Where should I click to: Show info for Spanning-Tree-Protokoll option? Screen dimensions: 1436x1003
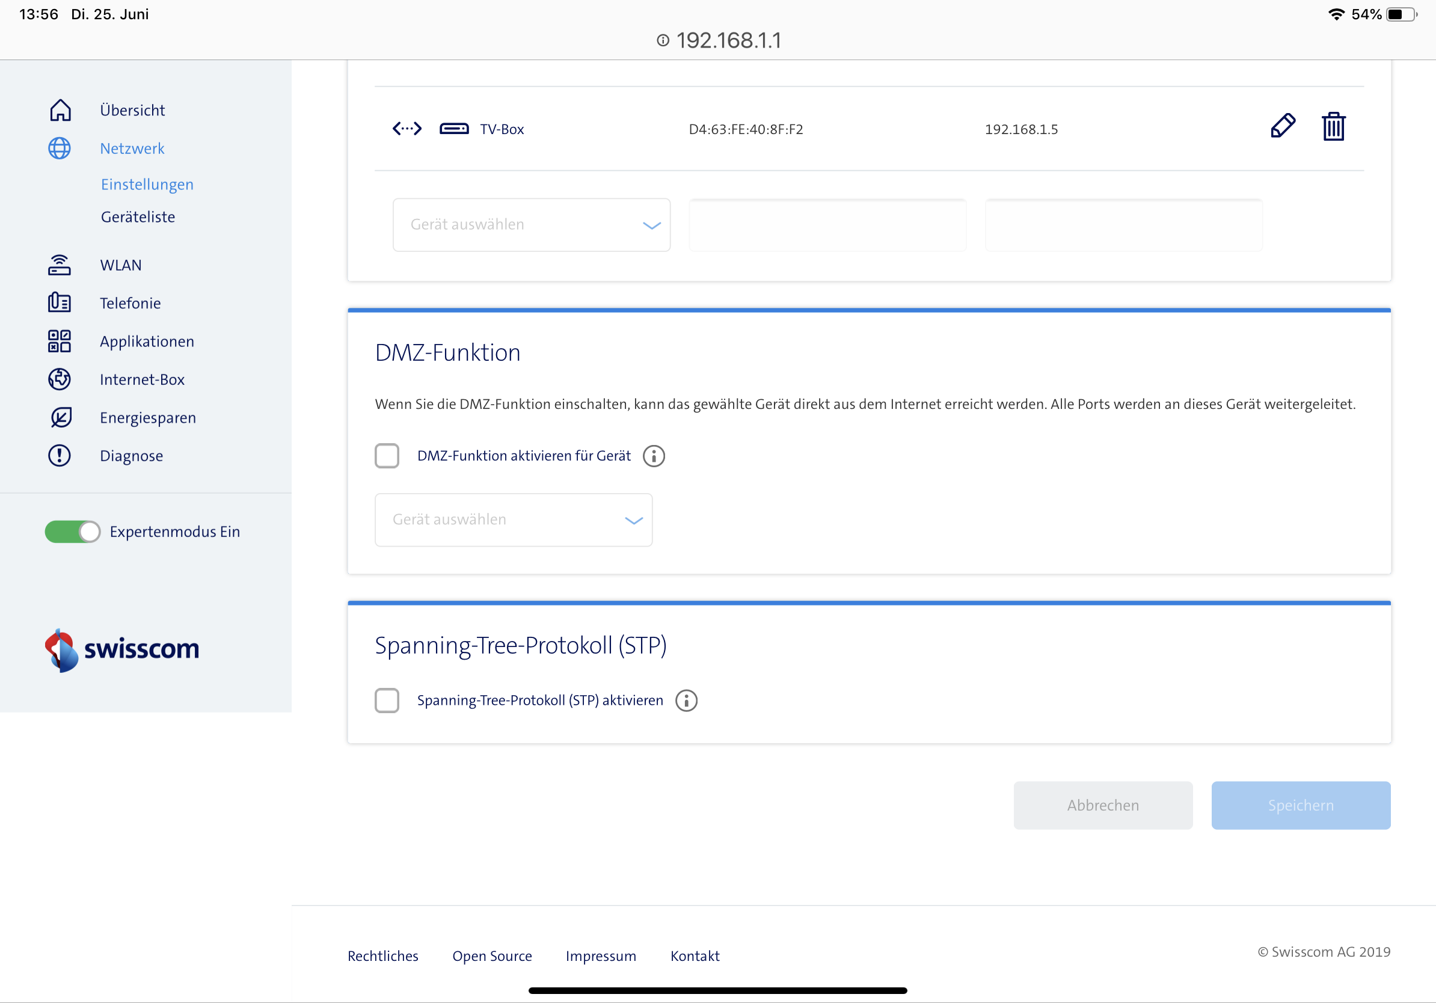point(686,701)
